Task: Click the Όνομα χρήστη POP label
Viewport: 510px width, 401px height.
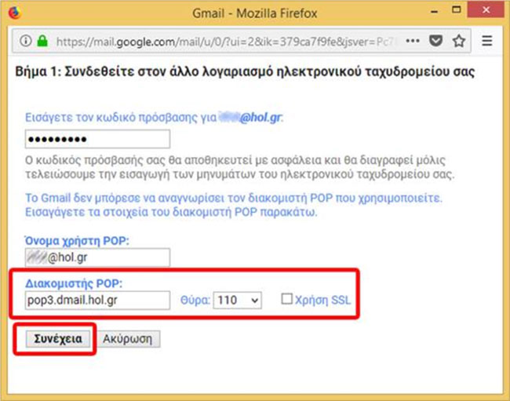Action: (77, 241)
